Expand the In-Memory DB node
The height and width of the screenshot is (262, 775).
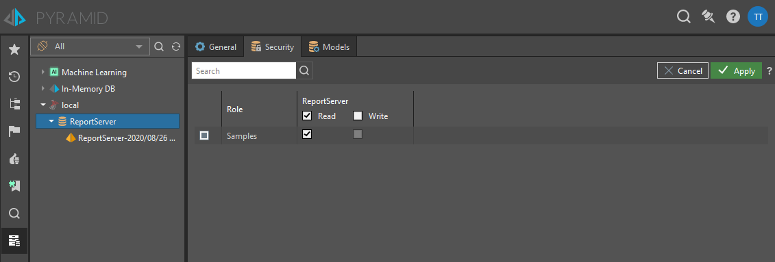tap(43, 89)
